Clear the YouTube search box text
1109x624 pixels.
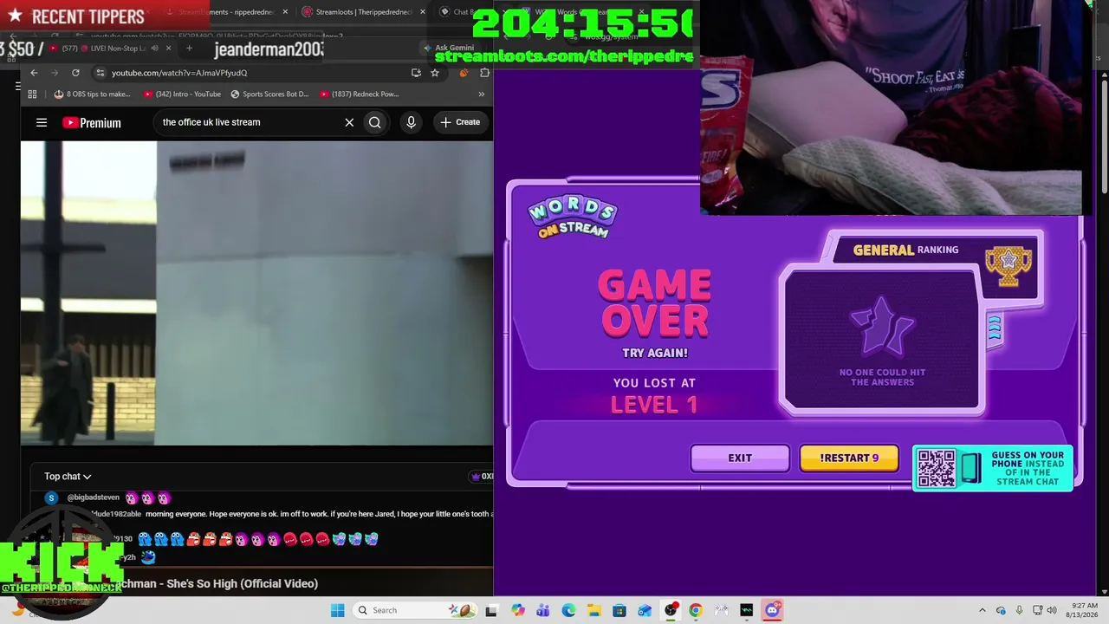[x=349, y=122]
